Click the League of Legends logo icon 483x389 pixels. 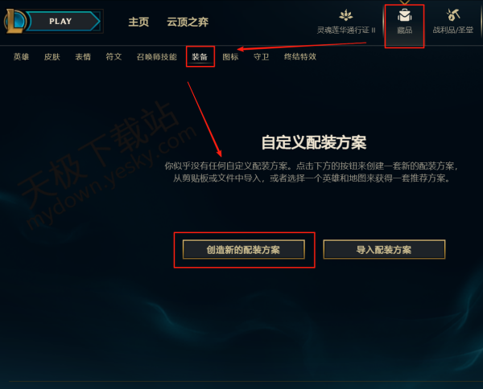point(14,21)
